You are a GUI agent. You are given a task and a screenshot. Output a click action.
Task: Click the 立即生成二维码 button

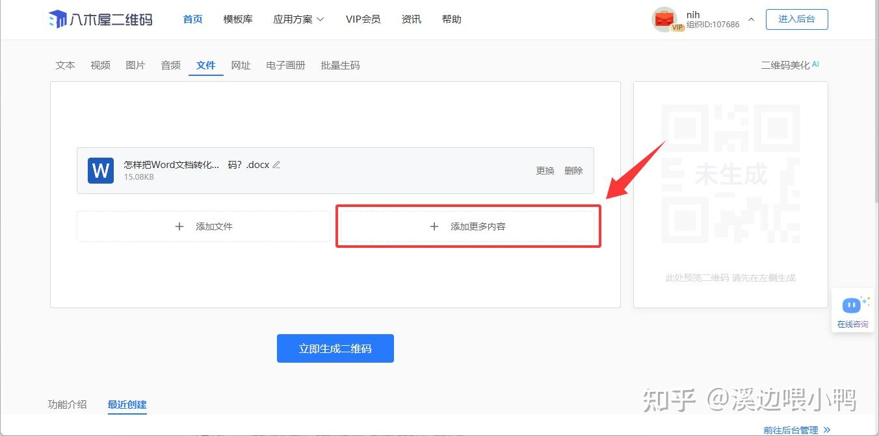tap(335, 348)
